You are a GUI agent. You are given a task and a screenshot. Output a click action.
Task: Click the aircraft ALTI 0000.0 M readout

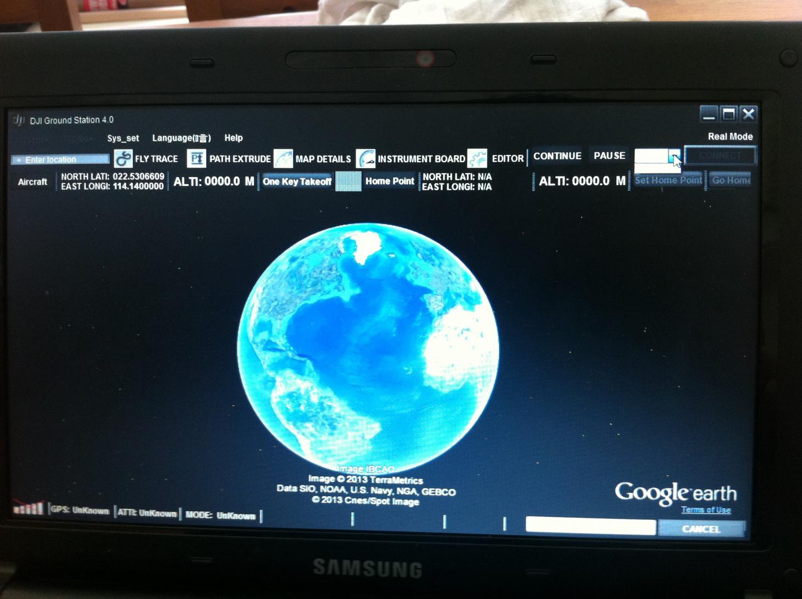click(x=214, y=181)
